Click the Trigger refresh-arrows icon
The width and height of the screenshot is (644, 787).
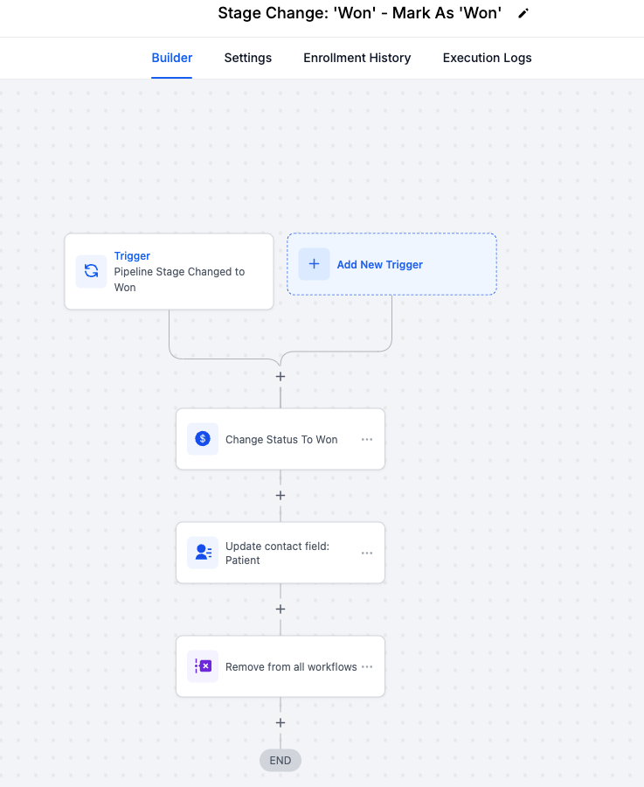click(x=91, y=271)
